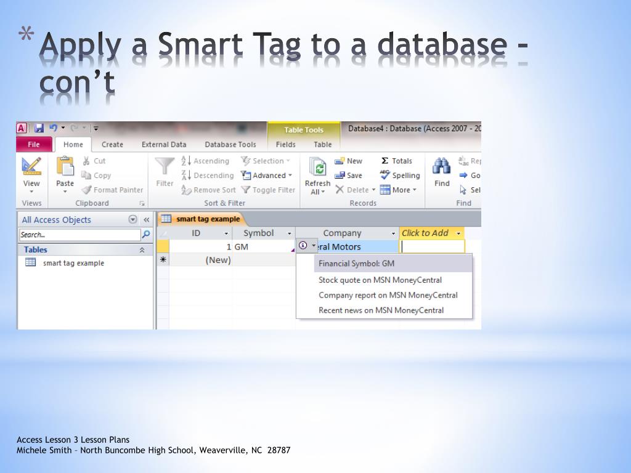Select the 'smart tag example' document tab
This screenshot has height=473, width=631.
pyautogui.click(x=201, y=219)
